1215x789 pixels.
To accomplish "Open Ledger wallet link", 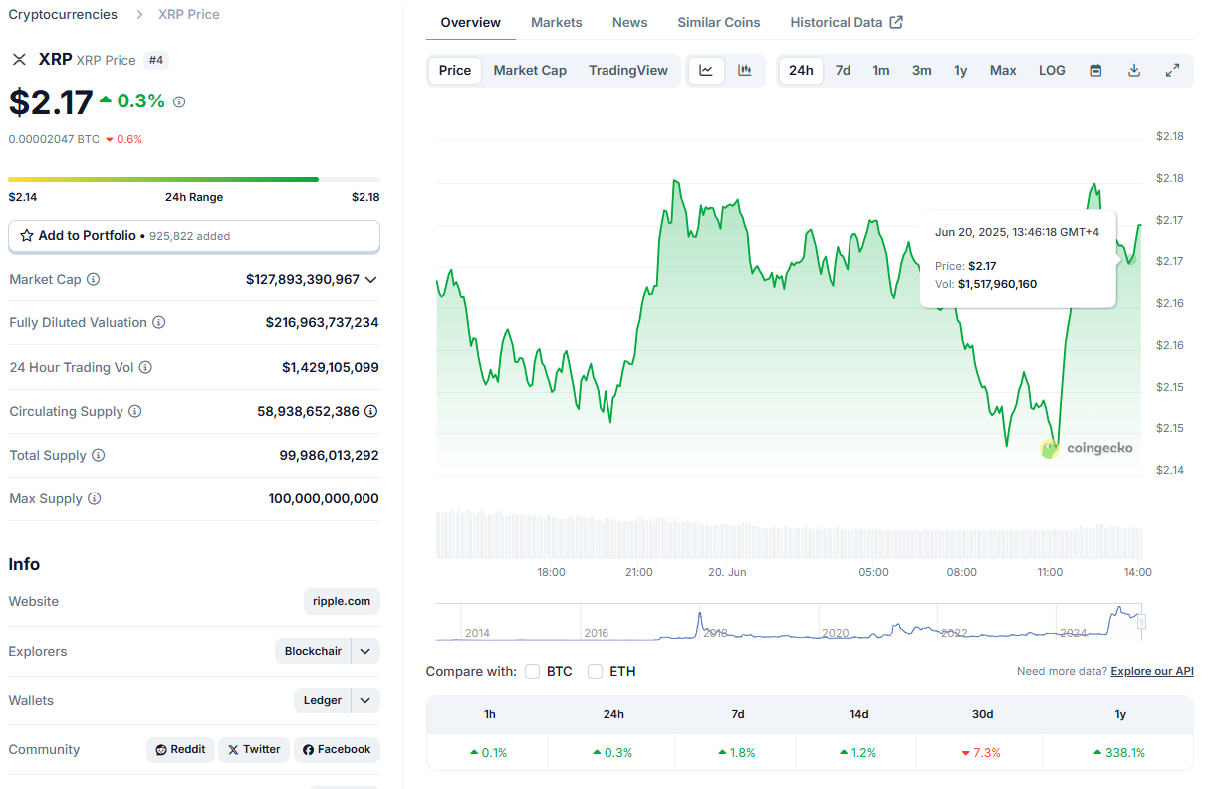I will coord(323,700).
